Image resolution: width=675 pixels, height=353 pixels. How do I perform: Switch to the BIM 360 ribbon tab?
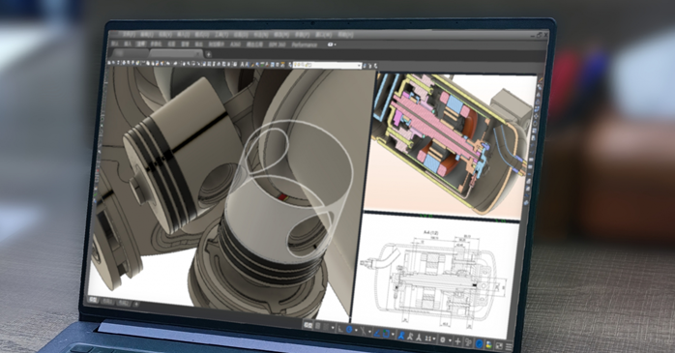coord(277,44)
